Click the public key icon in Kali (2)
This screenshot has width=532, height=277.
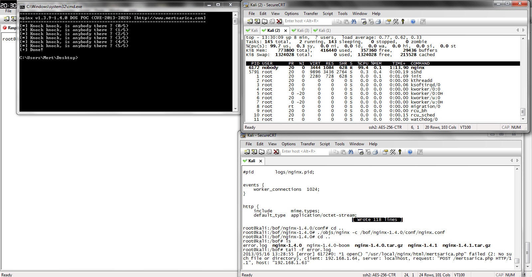click(403, 21)
